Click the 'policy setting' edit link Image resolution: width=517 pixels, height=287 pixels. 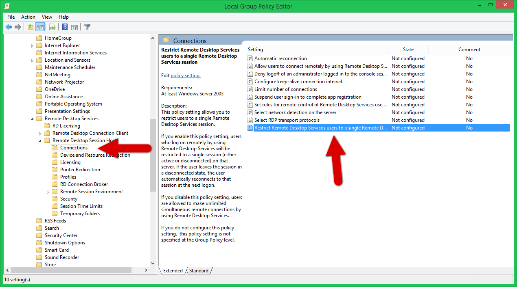tap(185, 76)
